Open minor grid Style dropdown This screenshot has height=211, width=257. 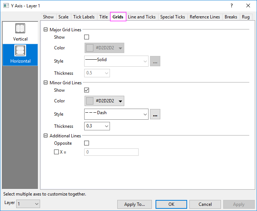116,114
